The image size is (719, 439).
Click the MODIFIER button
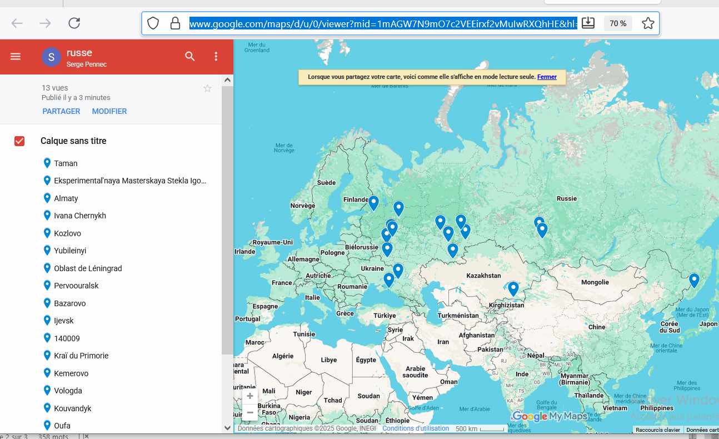pyautogui.click(x=109, y=111)
